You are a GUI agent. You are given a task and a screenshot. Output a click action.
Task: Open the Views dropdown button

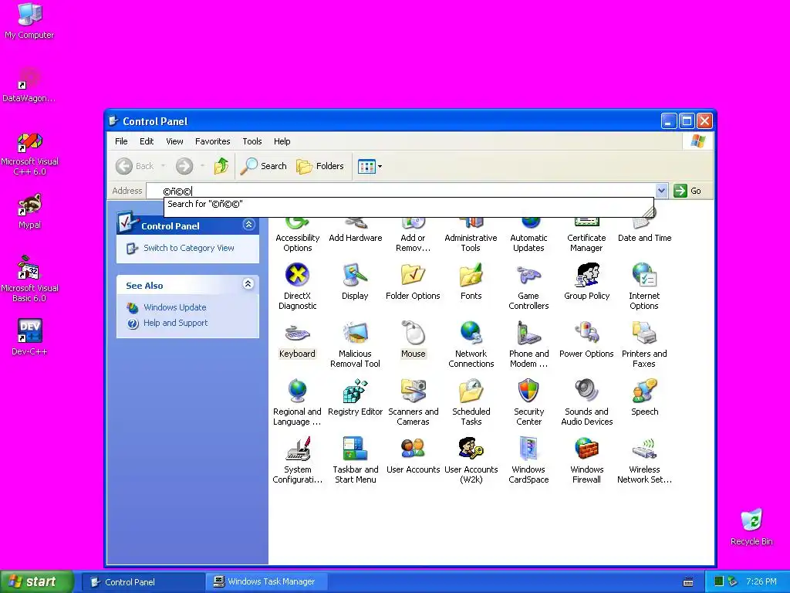coord(370,166)
